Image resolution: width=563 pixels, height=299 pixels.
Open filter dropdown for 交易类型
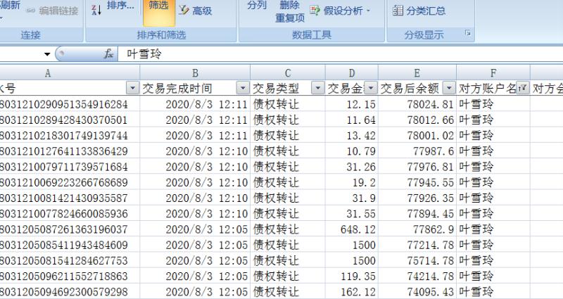[318, 87]
